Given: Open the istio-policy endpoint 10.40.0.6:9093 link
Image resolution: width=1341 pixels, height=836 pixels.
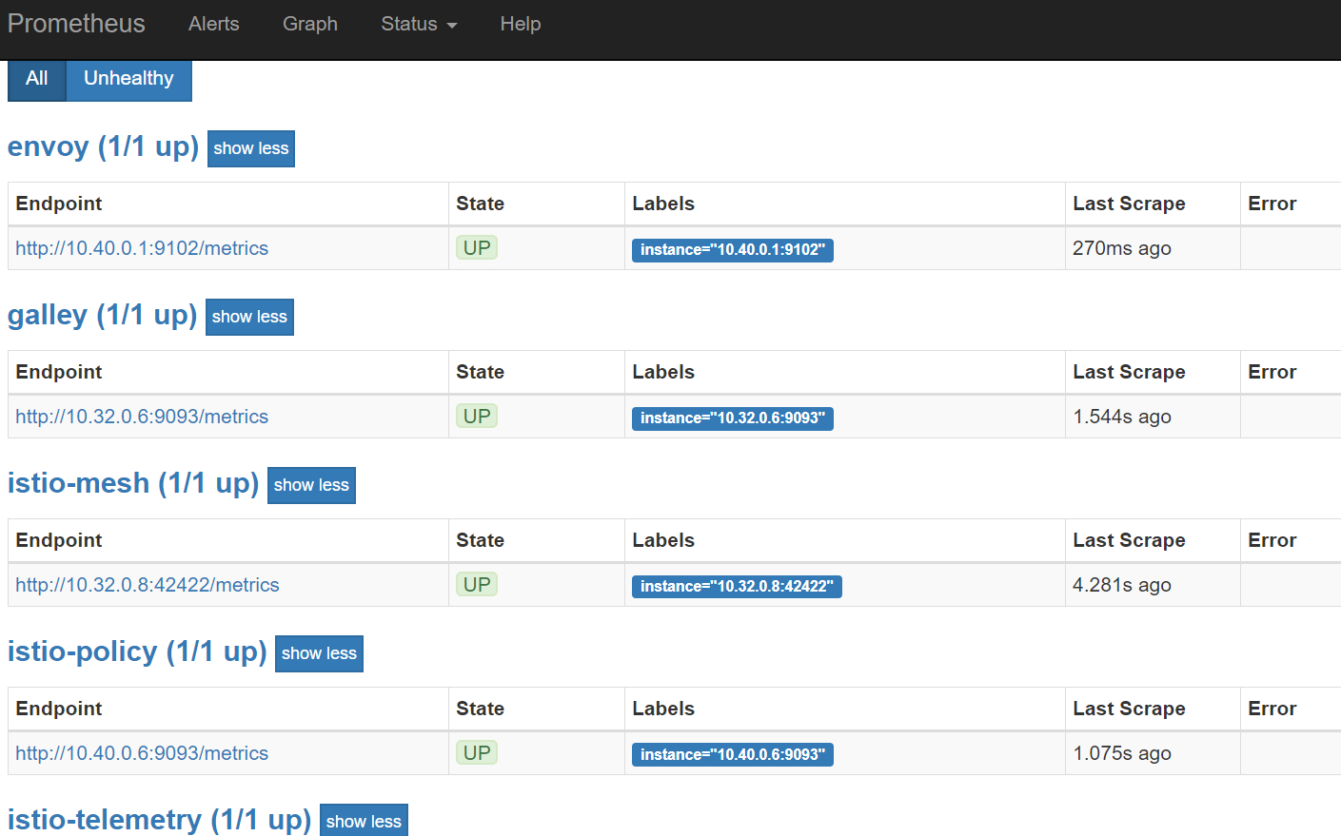Looking at the screenshot, I should tap(142, 753).
